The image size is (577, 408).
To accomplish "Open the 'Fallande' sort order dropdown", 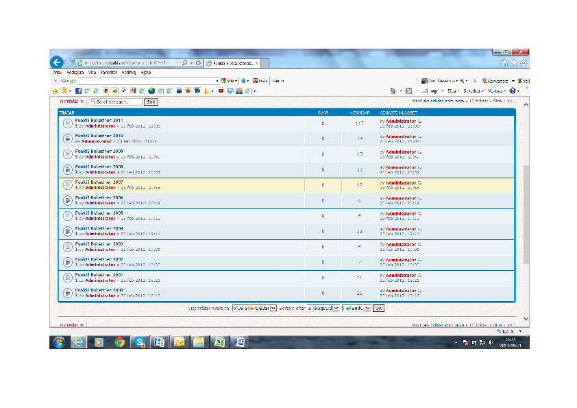I will point(356,308).
